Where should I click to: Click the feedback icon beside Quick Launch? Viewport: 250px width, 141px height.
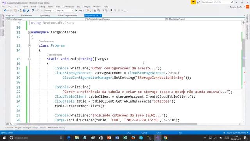click(198, 2)
